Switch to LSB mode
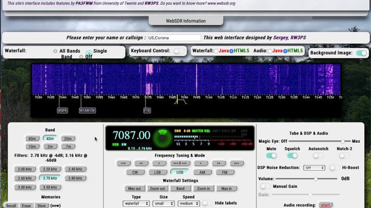The height and width of the screenshot is (208, 371). pos(158,172)
